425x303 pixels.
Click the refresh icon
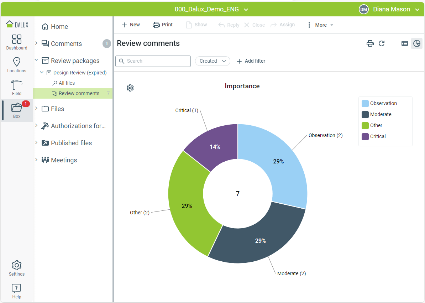[x=382, y=43]
